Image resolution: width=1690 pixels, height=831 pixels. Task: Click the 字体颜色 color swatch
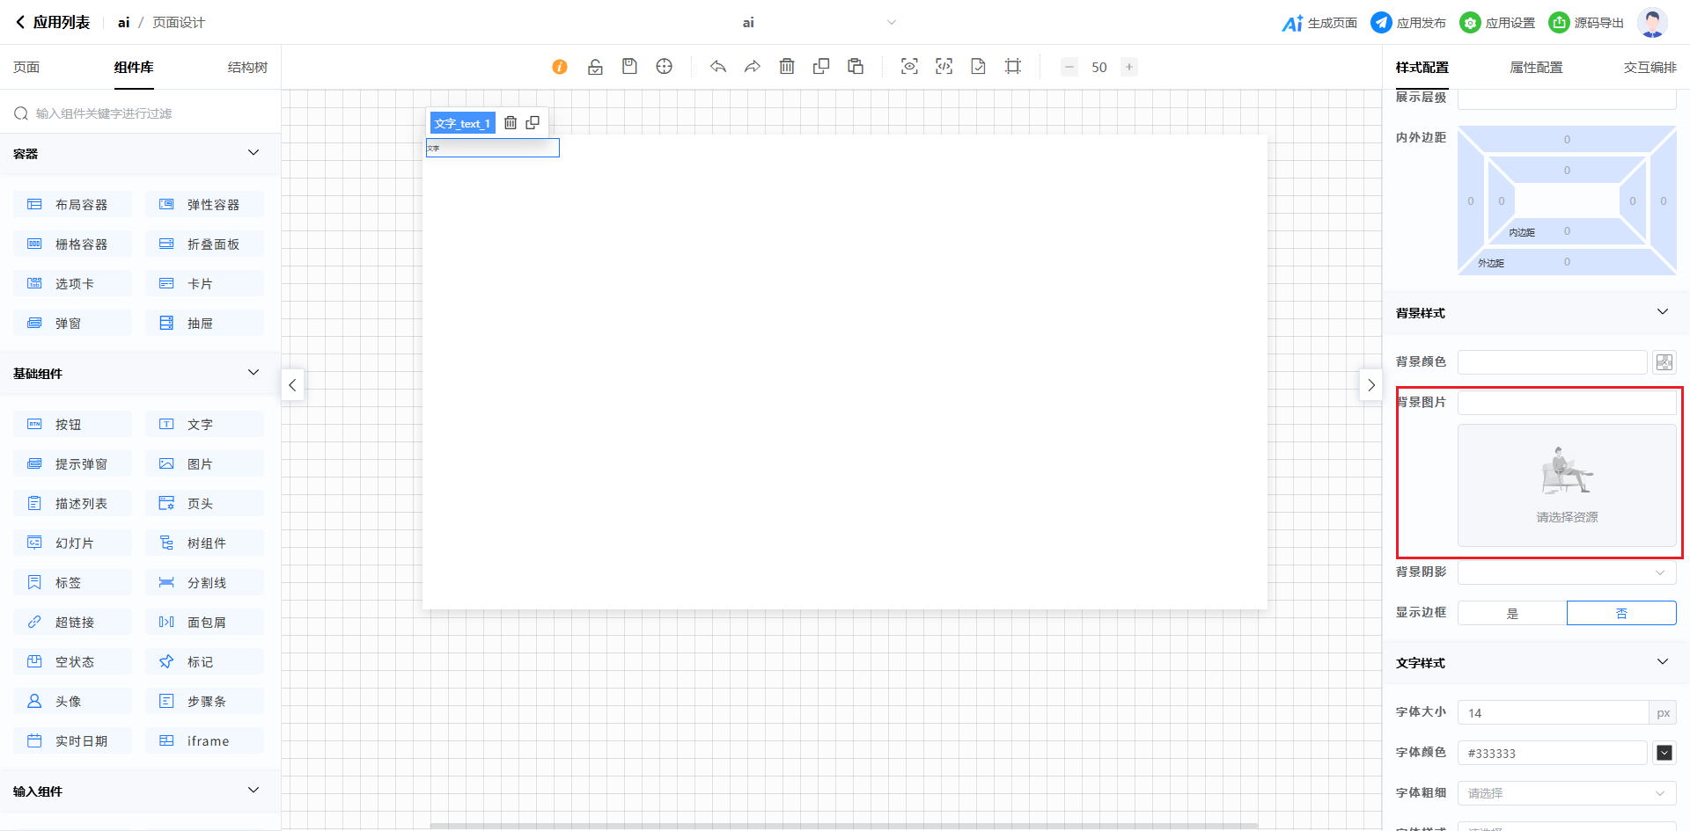1664,753
